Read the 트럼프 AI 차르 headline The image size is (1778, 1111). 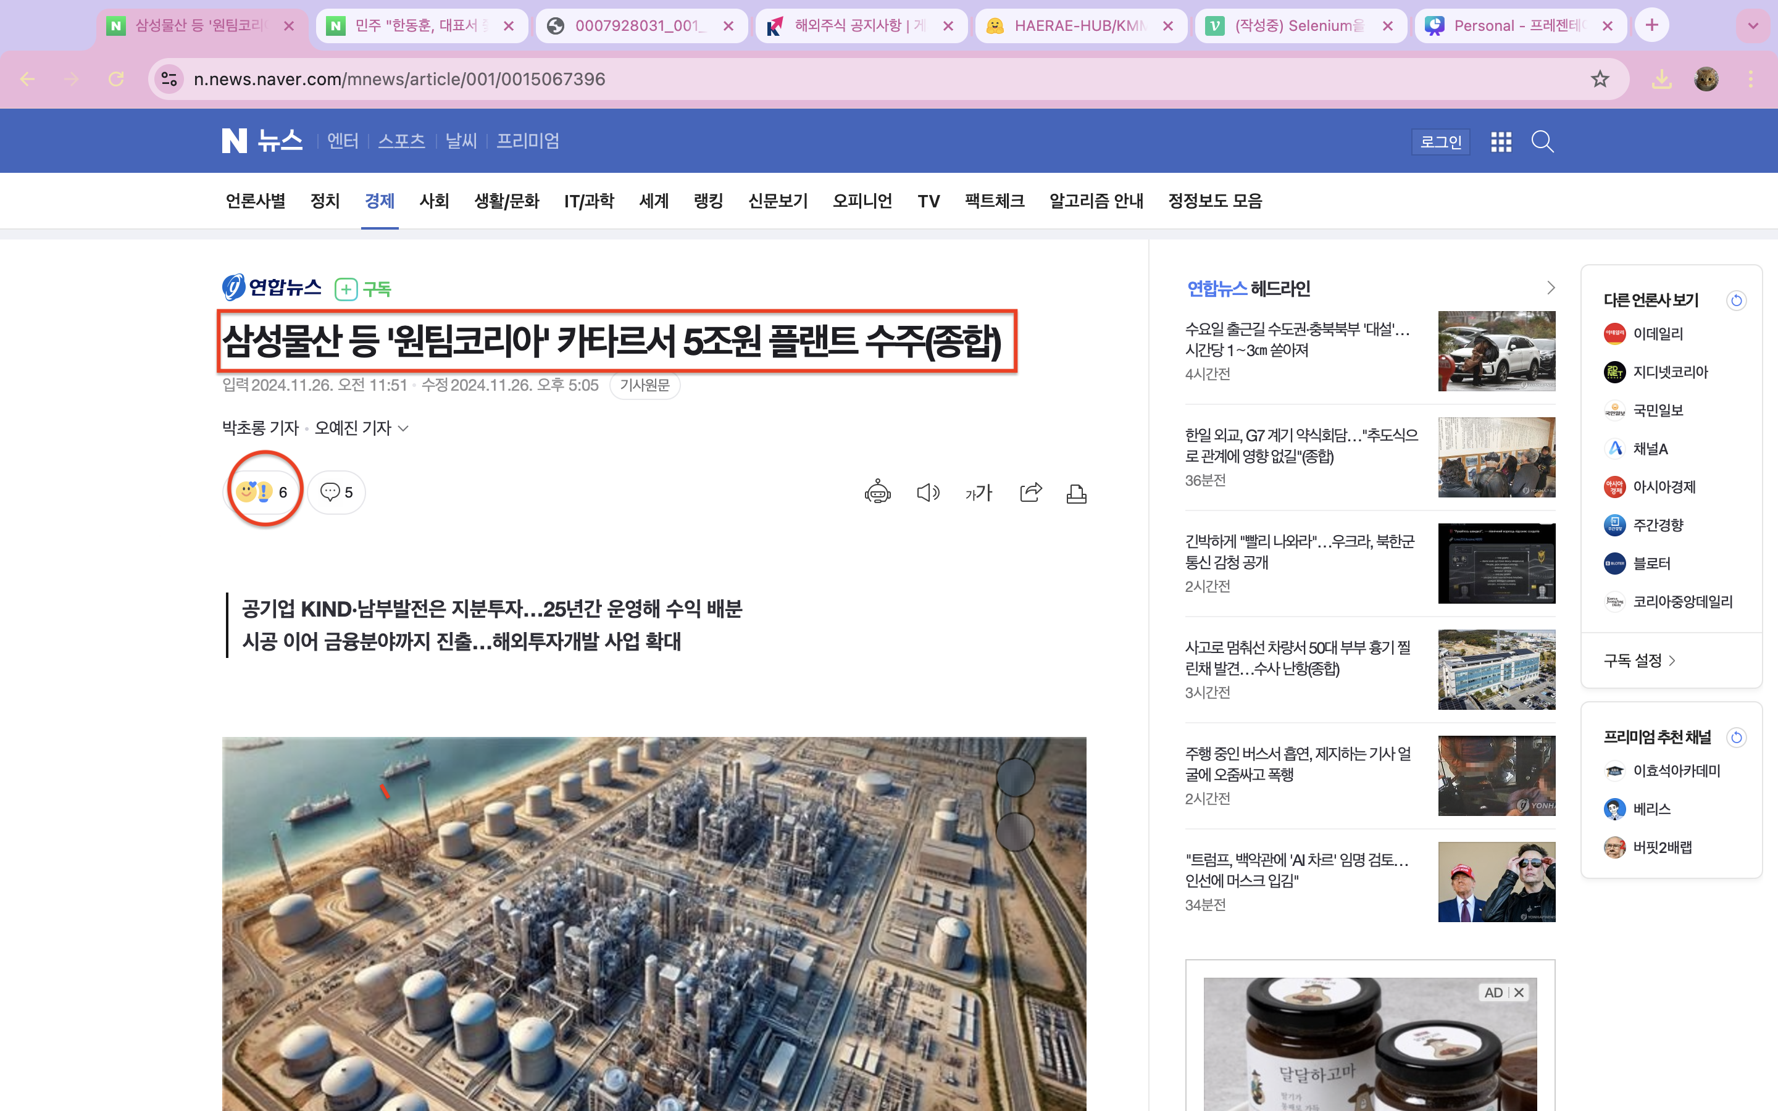1296,870
